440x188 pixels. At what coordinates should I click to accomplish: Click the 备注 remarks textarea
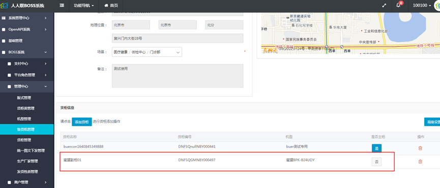pyautogui.click(x=178, y=76)
